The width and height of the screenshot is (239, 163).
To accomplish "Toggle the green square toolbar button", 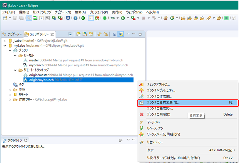I will 226,18.
